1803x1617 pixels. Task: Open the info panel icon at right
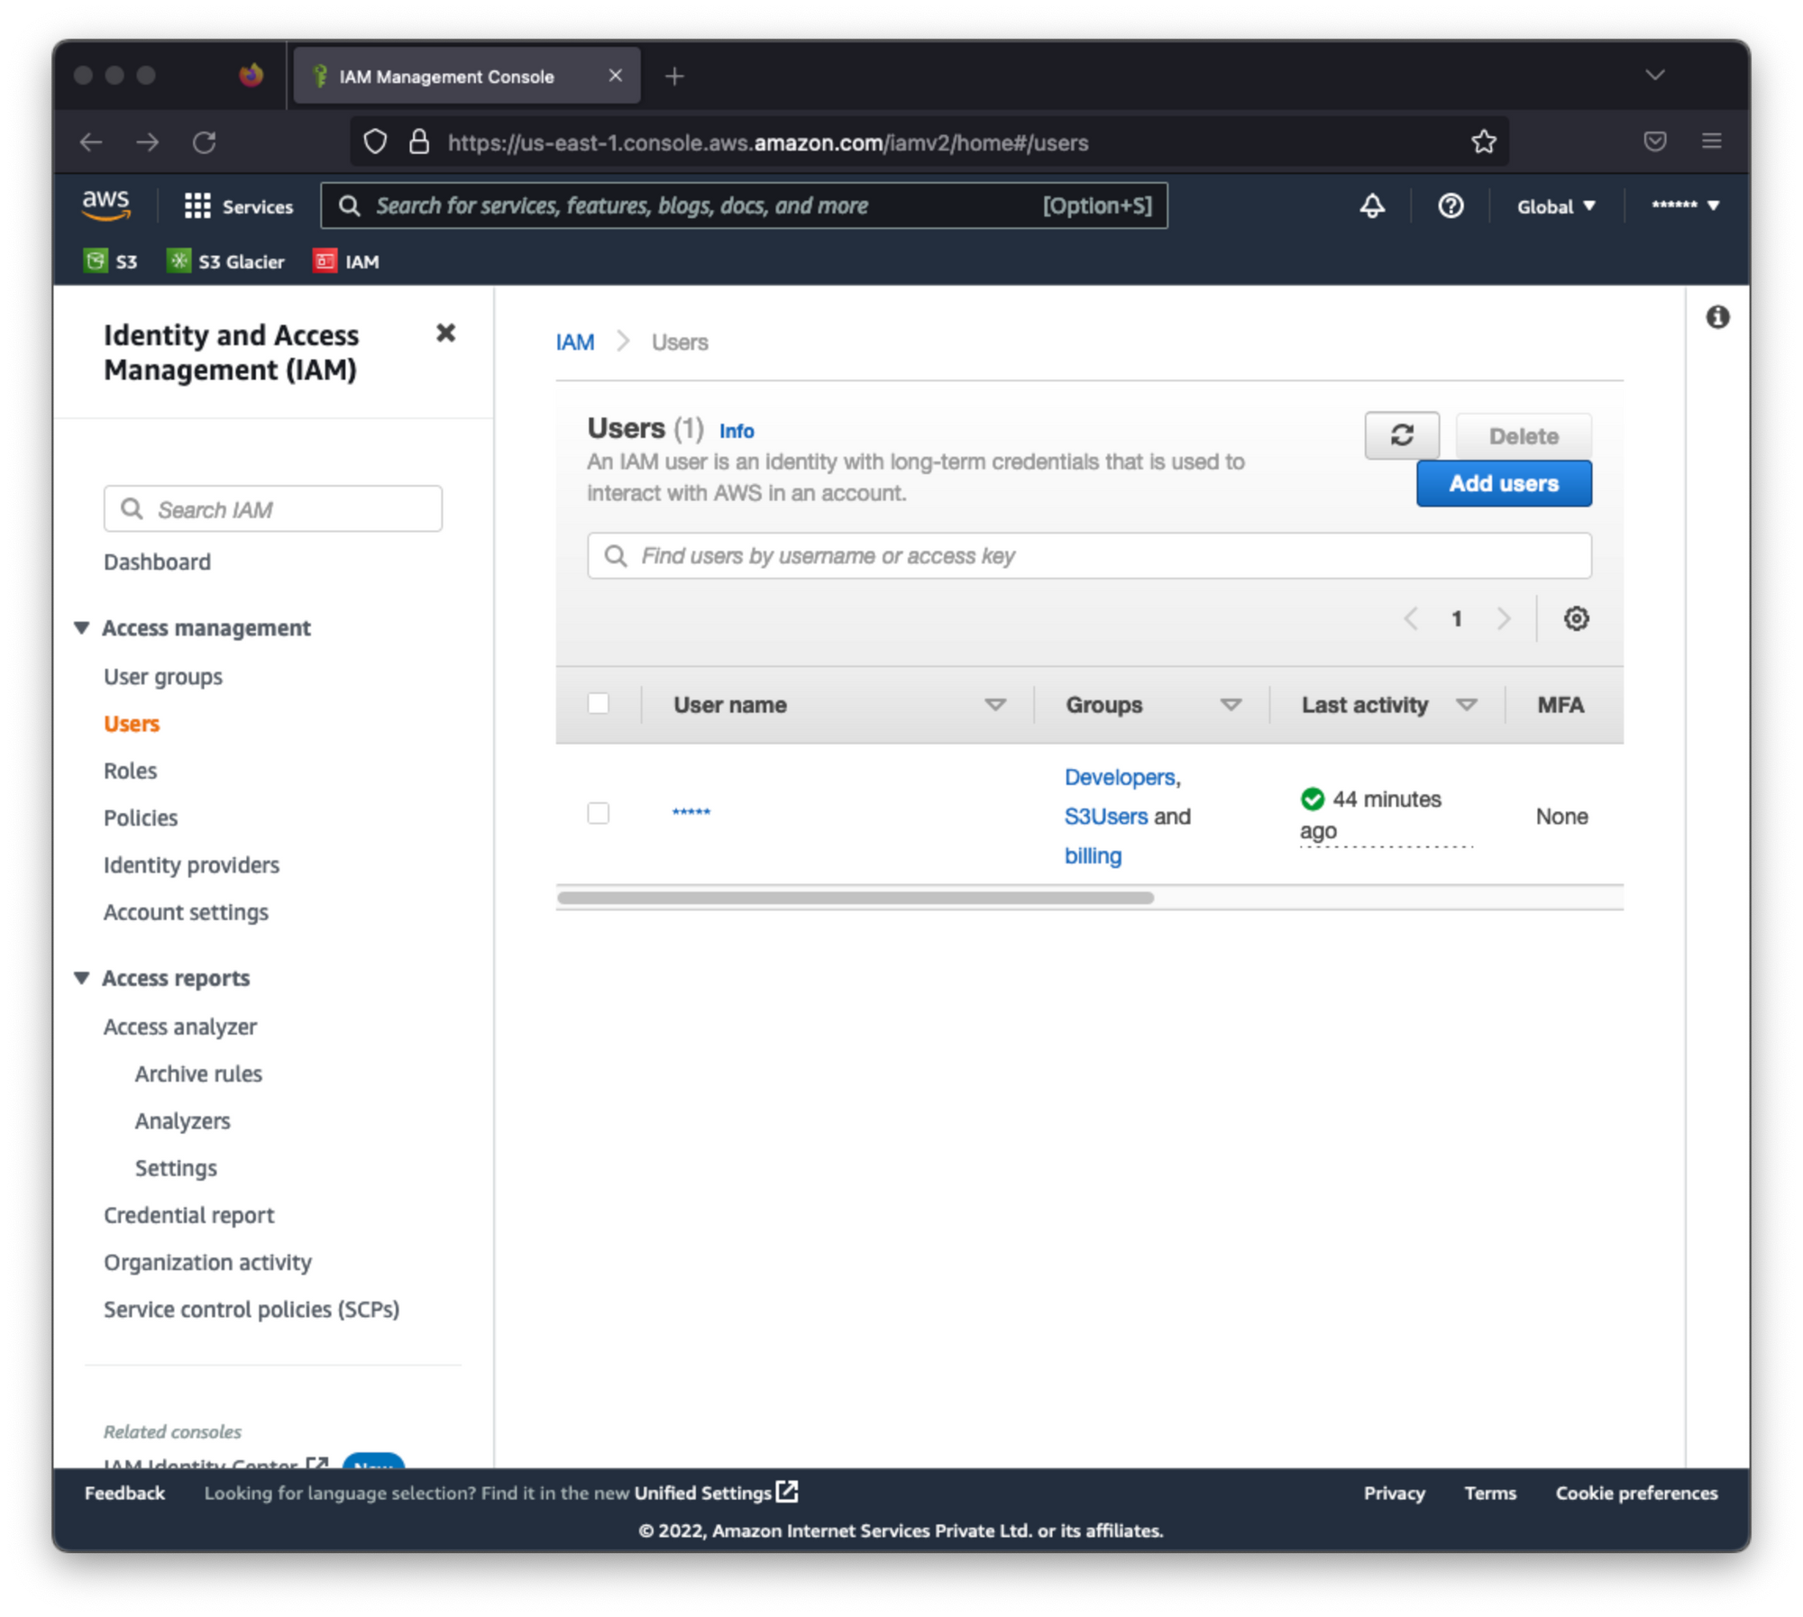tap(1716, 316)
